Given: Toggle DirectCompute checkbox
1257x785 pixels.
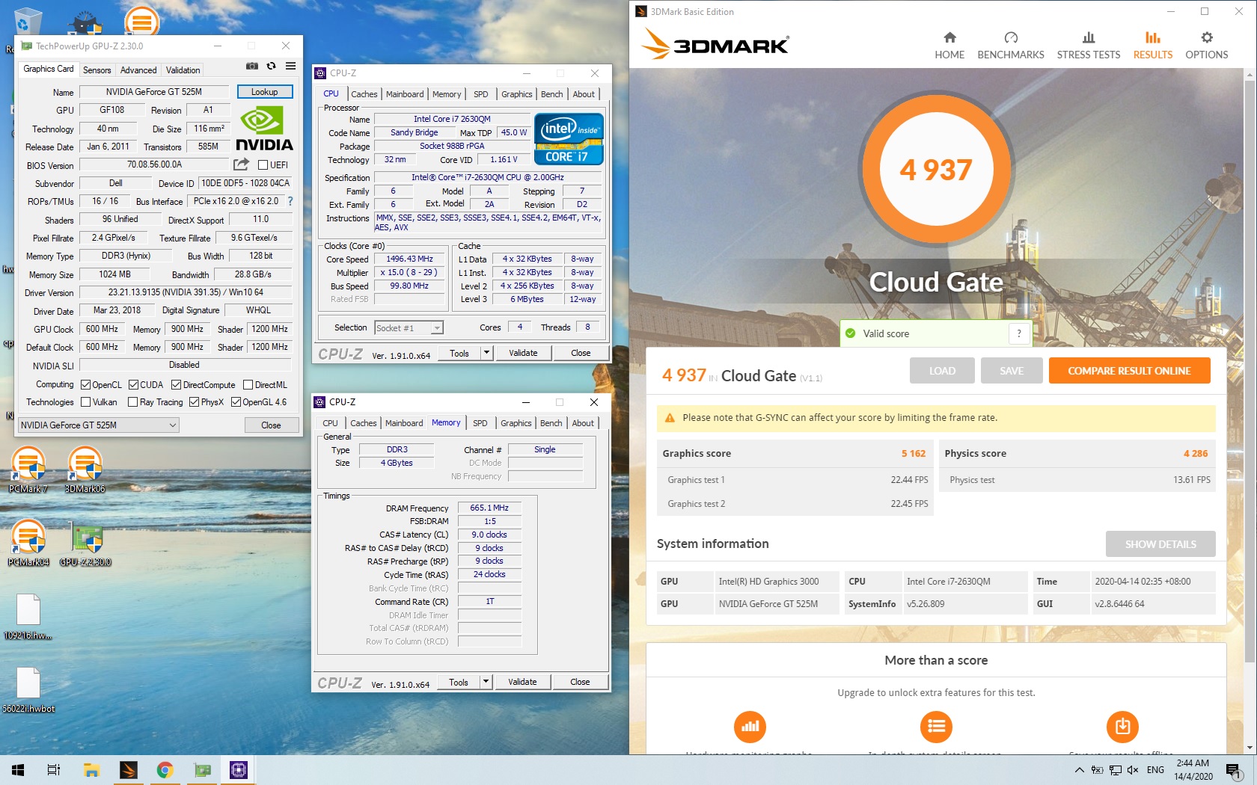Looking at the screenshot, I should [x=176, y=385].
